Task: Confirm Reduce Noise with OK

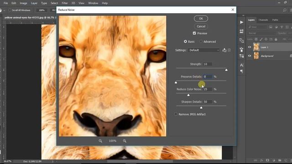Action: (201, 18)
